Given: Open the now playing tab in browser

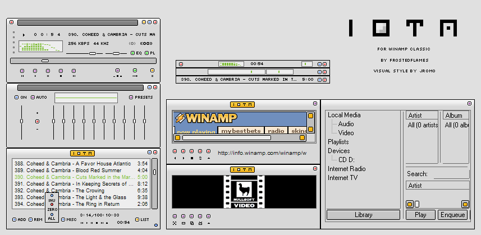Looking at the screenshot, I should tap(196, 131).
